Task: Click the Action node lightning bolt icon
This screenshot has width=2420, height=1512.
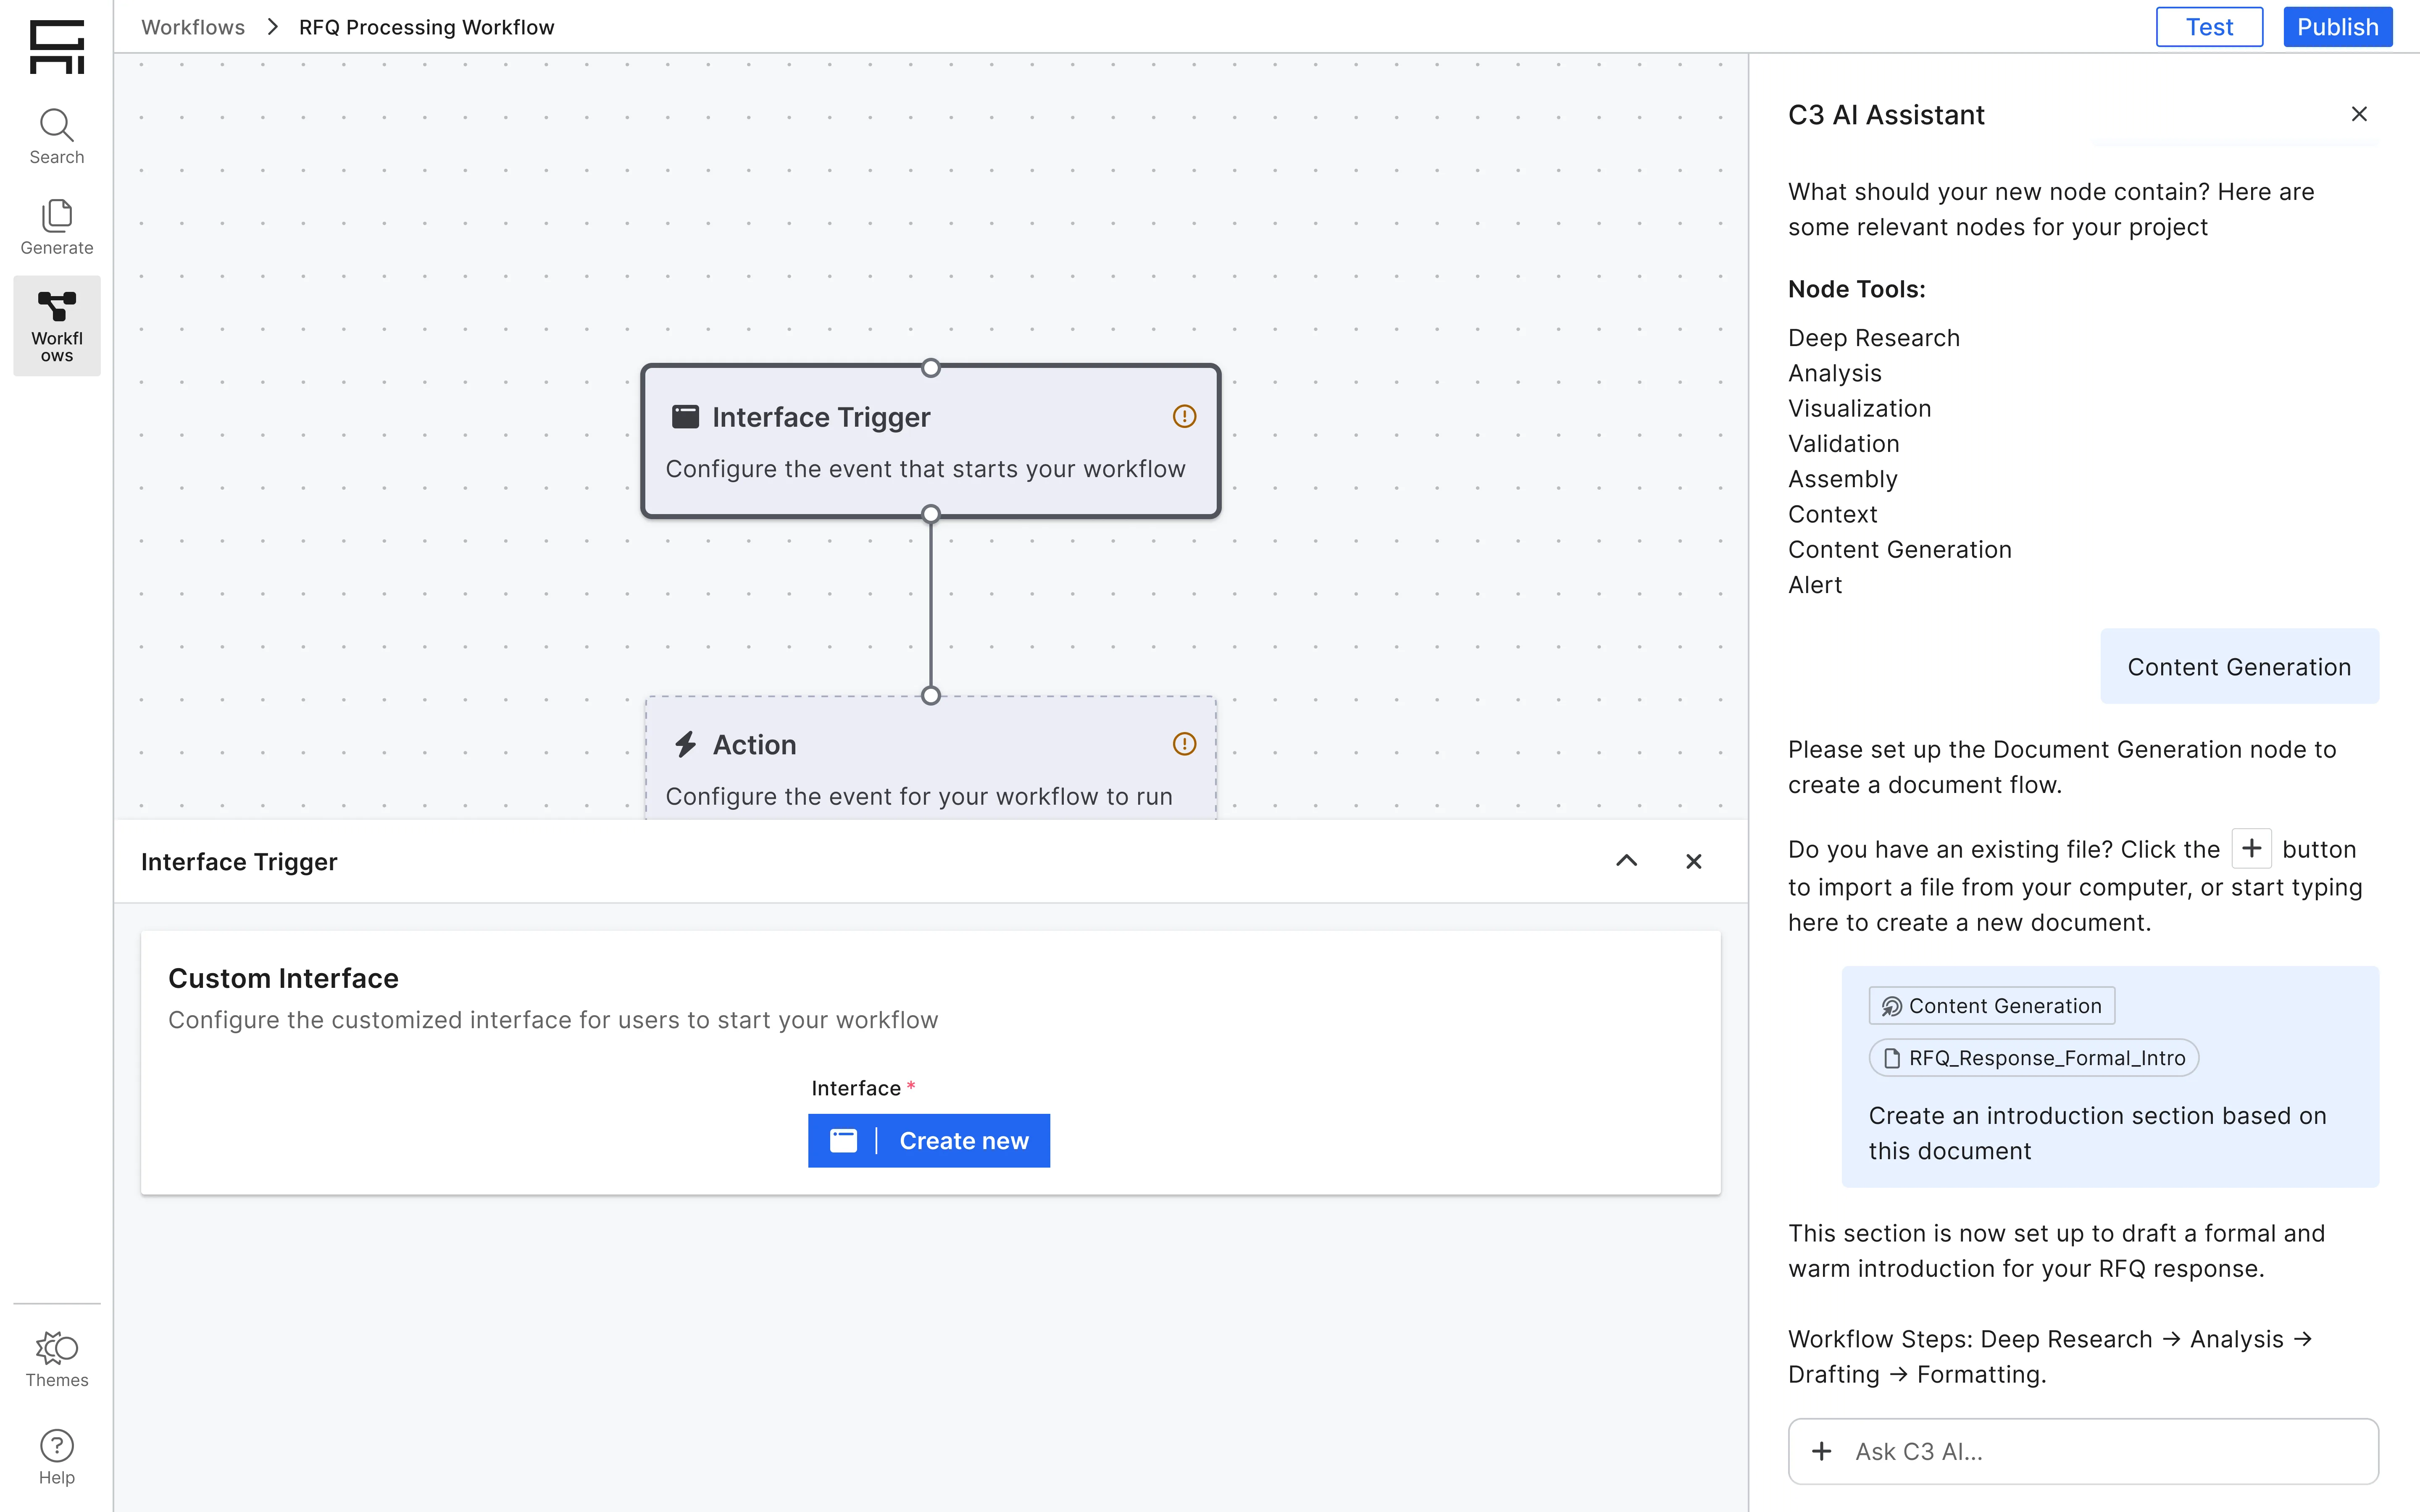Action: pos(685,744)
